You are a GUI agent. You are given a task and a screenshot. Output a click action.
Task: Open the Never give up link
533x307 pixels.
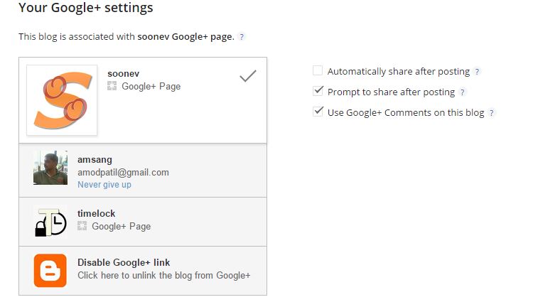click(104, 185)
